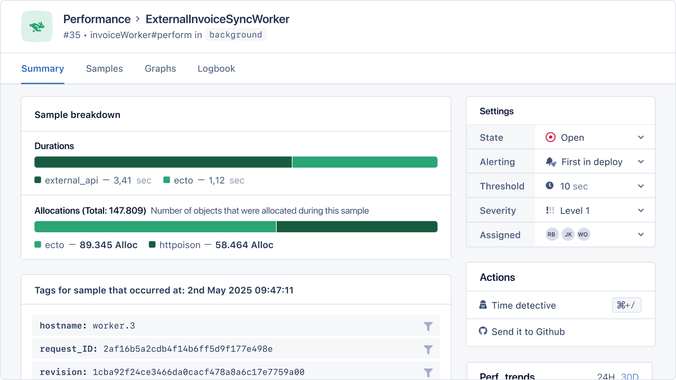Click the red Open state icon
This screenshot has height=380, width=676.
pos(550,137)
